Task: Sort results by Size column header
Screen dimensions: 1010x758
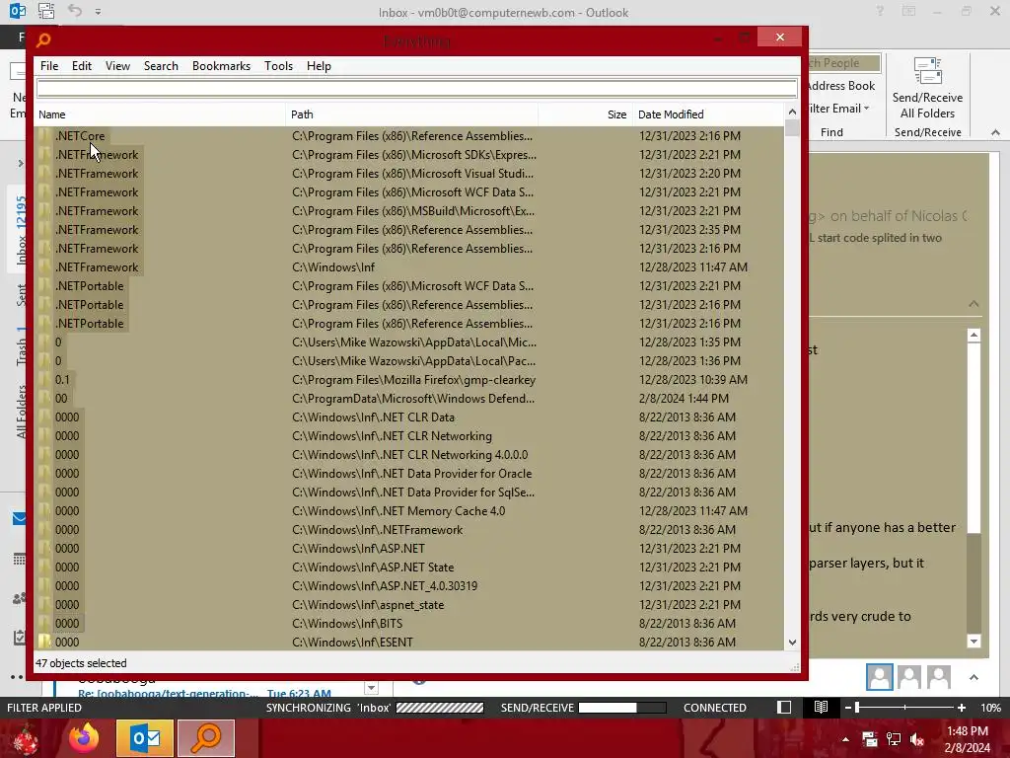Action: click(x=586, y=114)
